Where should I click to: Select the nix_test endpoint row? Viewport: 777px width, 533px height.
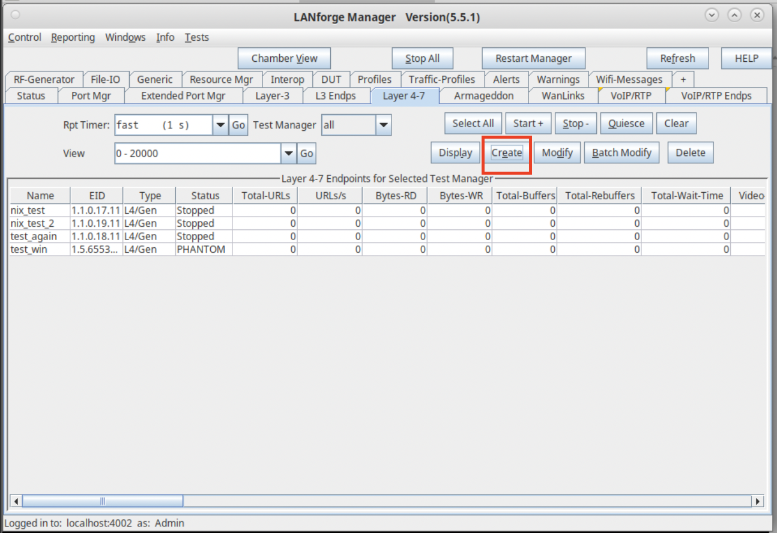click(387, 211)
